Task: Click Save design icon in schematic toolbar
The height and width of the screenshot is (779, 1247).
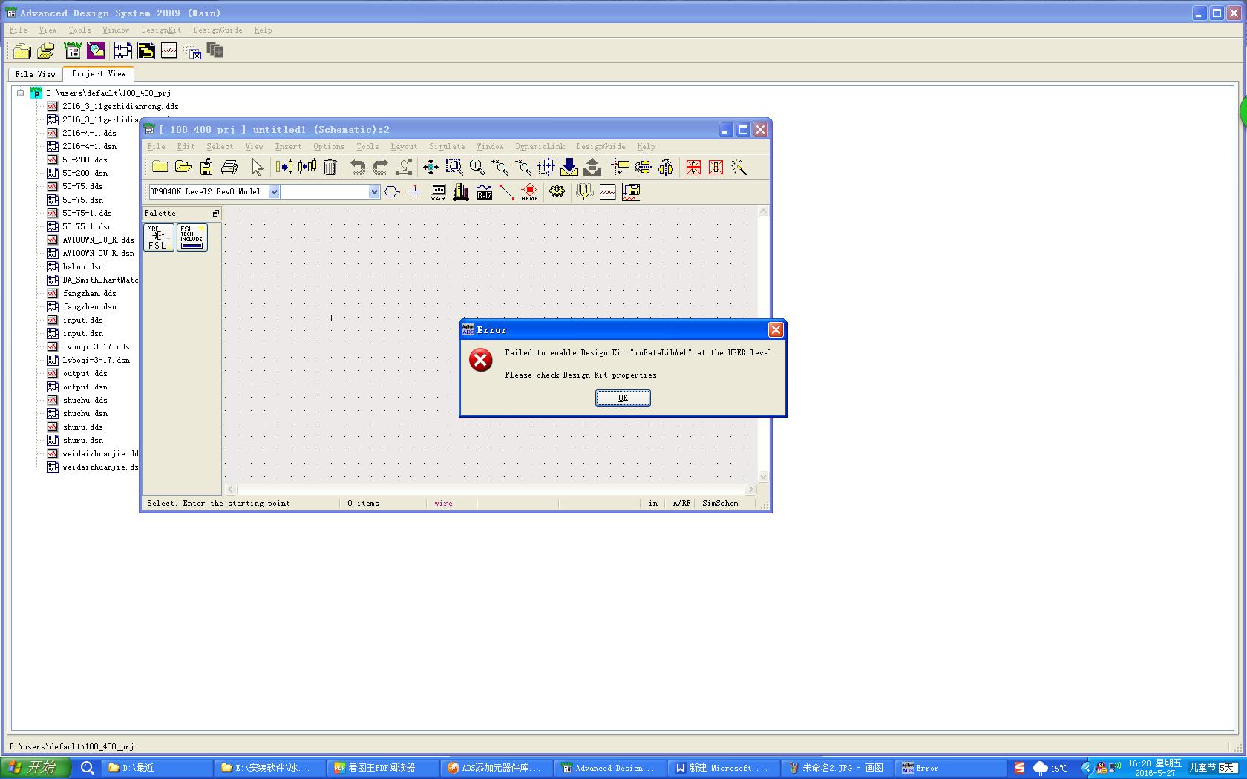Action: click(206, 167)
